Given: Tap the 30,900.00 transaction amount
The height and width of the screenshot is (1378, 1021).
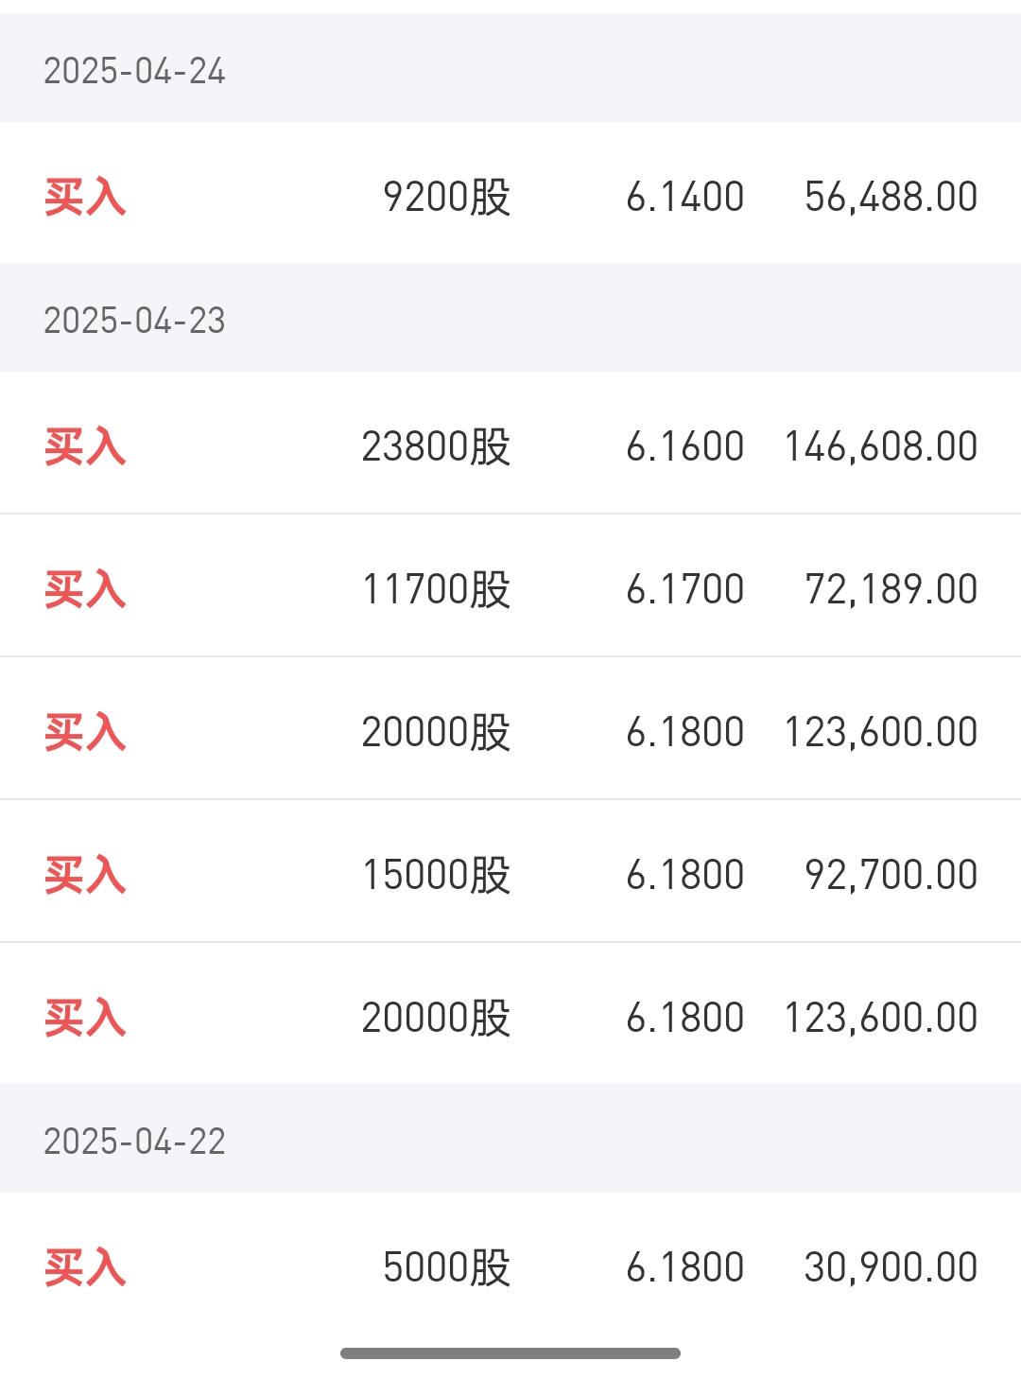Looking at the screenshot, I should coord(891,1267).
